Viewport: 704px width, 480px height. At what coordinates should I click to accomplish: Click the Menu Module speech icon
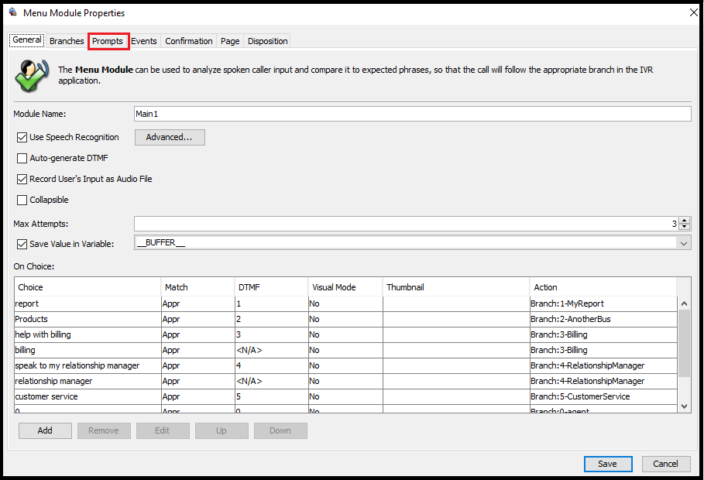coord(31,75)
